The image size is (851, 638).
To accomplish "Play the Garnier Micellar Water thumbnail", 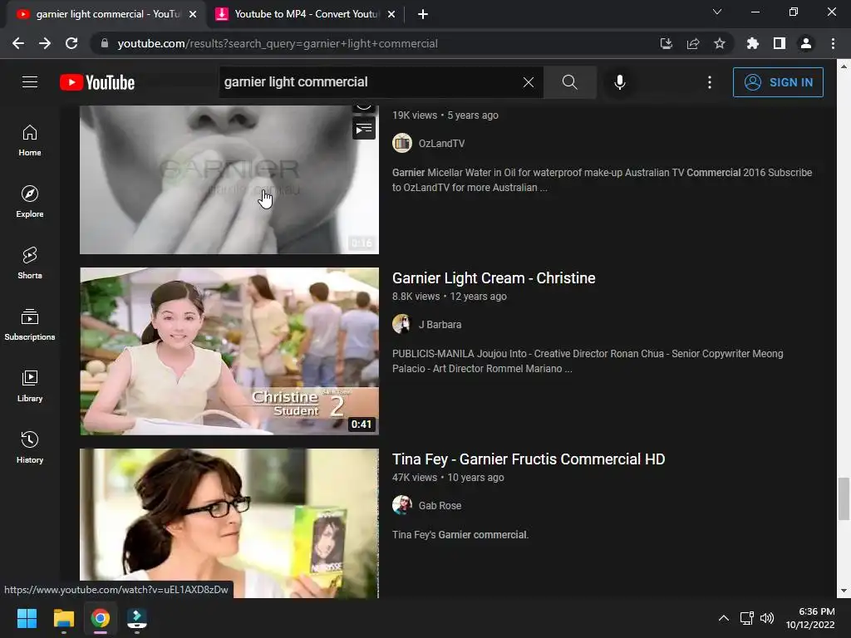I will coord(229,179).
